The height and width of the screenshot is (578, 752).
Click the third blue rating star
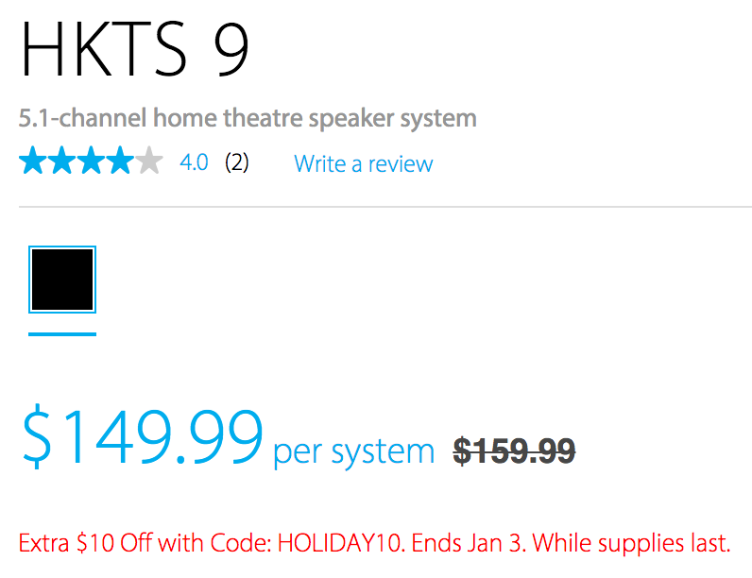tap(91, 161)
